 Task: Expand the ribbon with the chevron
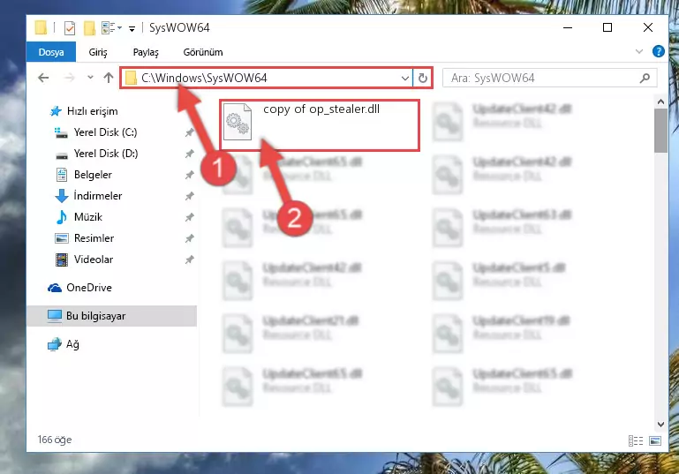tap(639, 51)
